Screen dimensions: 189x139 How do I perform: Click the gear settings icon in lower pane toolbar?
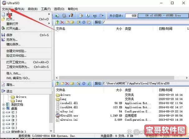click(x=84, y=83)
